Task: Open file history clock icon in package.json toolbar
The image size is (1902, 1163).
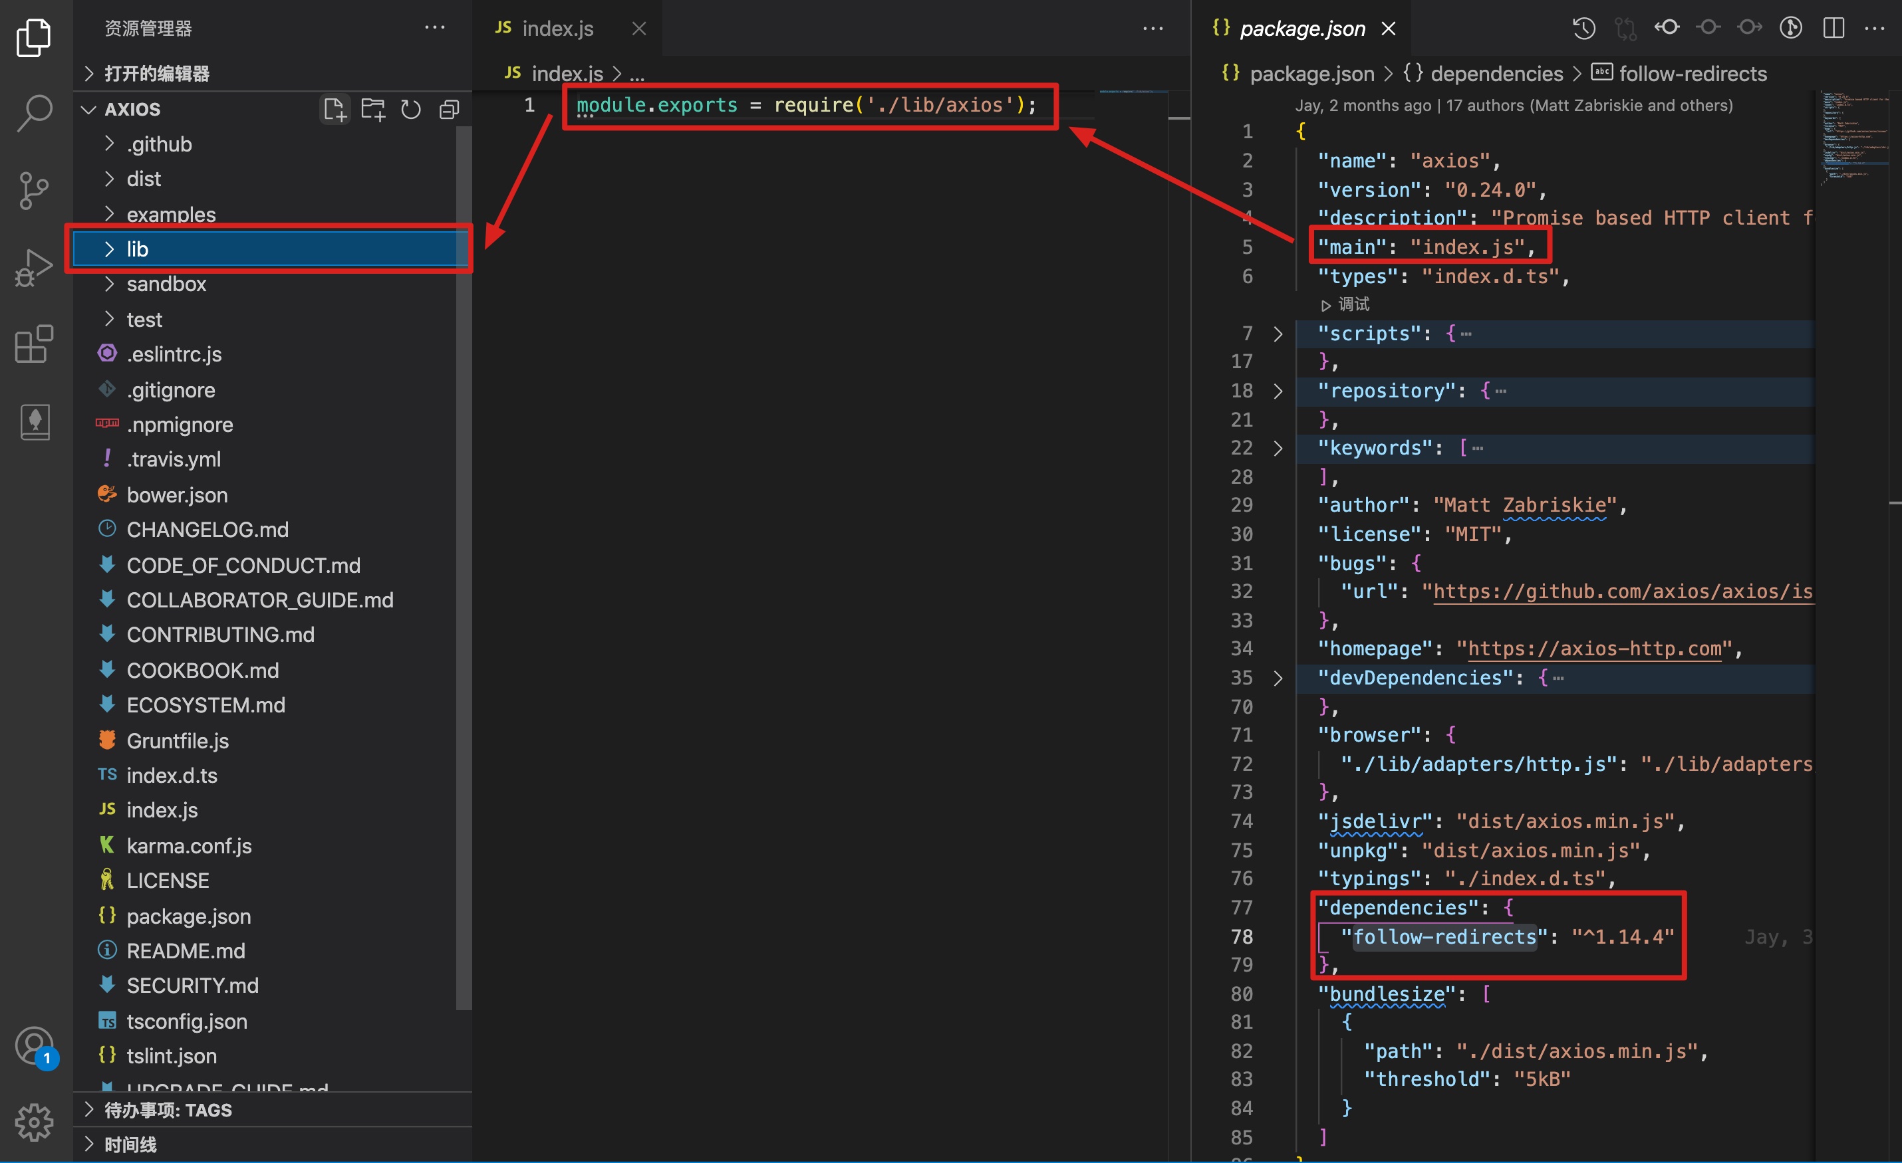Action: coord(1584,29)
